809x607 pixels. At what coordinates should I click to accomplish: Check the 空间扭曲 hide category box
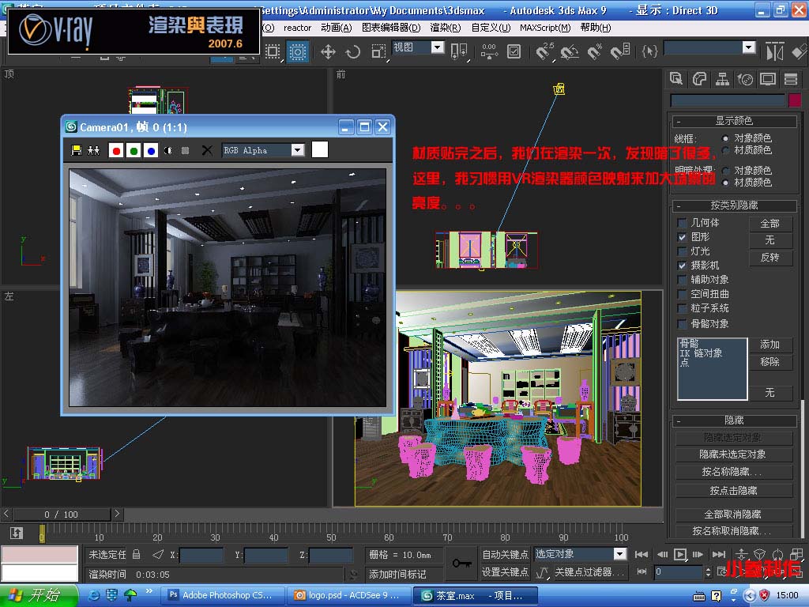coord(682,294)
